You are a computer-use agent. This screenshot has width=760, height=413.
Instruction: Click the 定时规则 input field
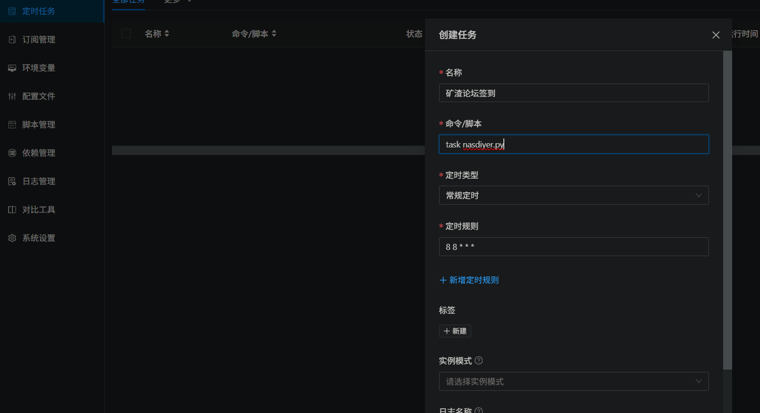point(573,247)
